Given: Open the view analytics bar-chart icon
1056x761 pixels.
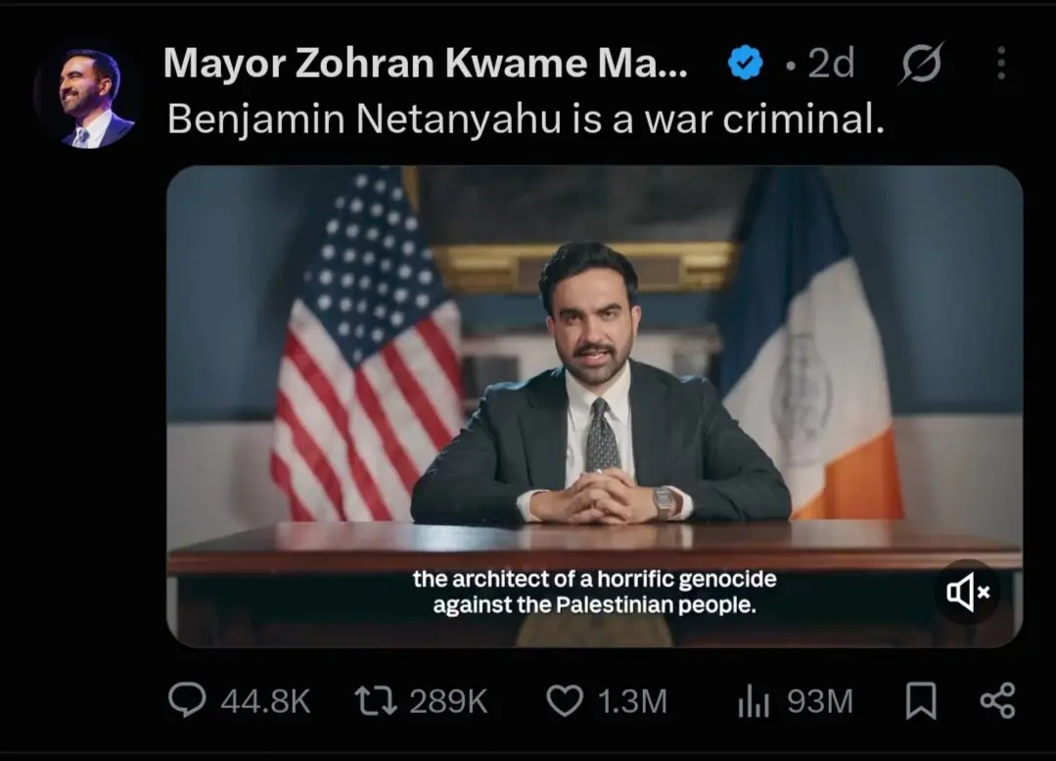Looking at the screenshot, I should point(753,700).
